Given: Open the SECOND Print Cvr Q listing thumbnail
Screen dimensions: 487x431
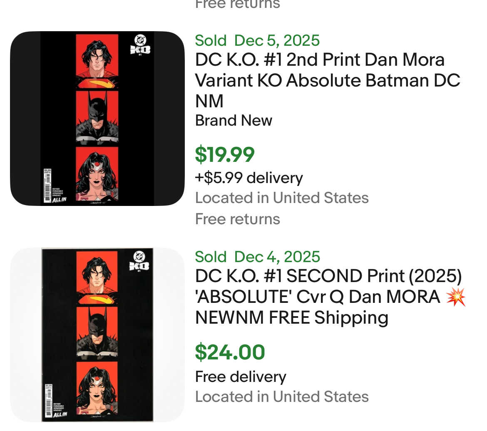Looking at the screenshot, I should 97,335.
